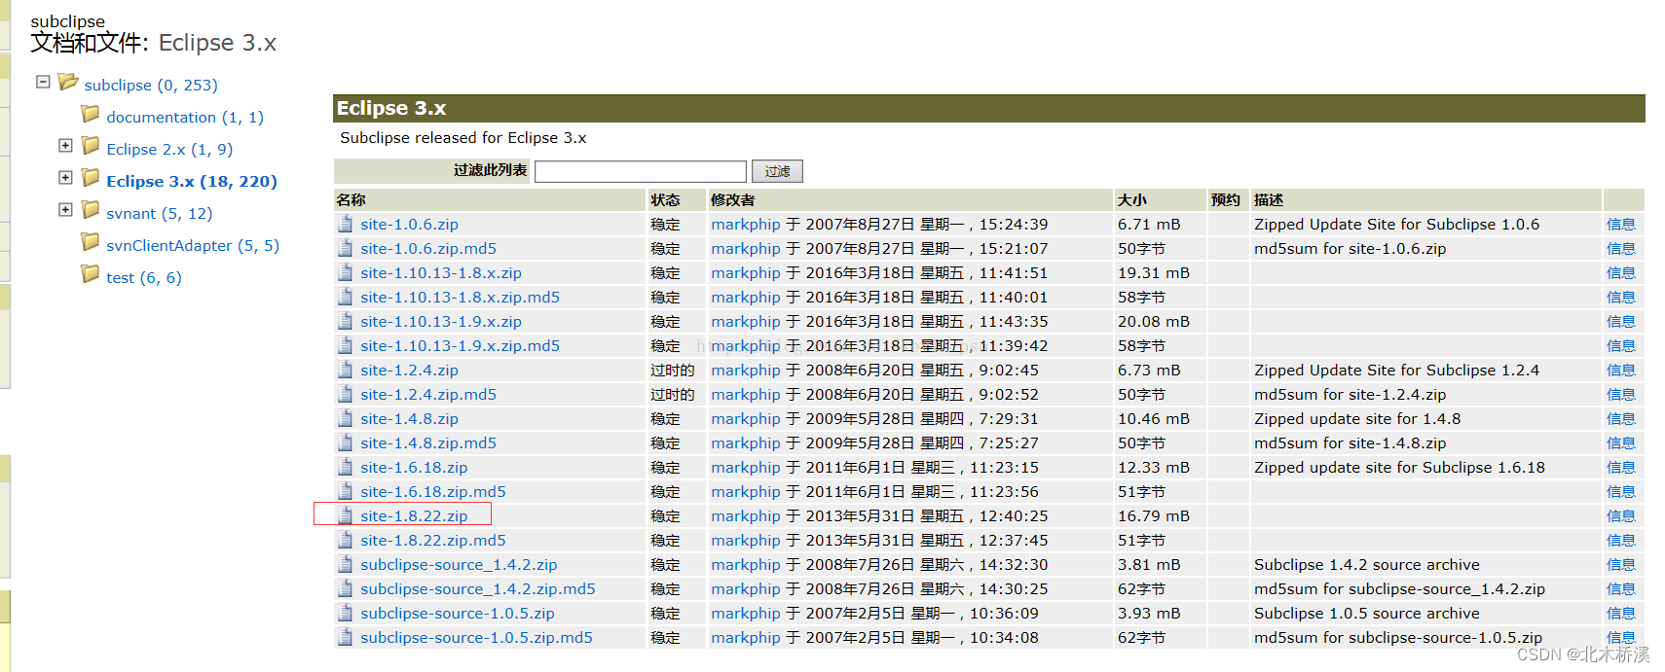
Task: Click the svnClientAdapter folder icon
Action: pyautogui.click(x=91, y=242)
